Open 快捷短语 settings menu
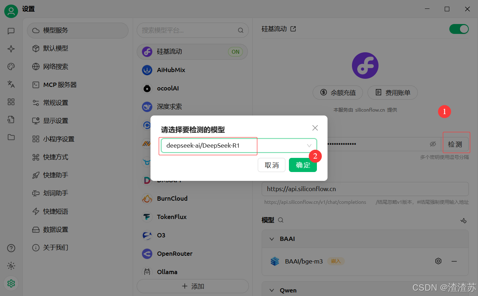This screenshot has width=478, height=296. click(x=78, y=212)
